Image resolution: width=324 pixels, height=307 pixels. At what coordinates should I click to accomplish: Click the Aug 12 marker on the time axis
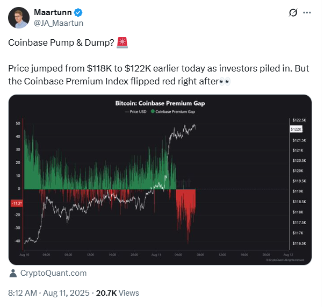click(287, 254)
